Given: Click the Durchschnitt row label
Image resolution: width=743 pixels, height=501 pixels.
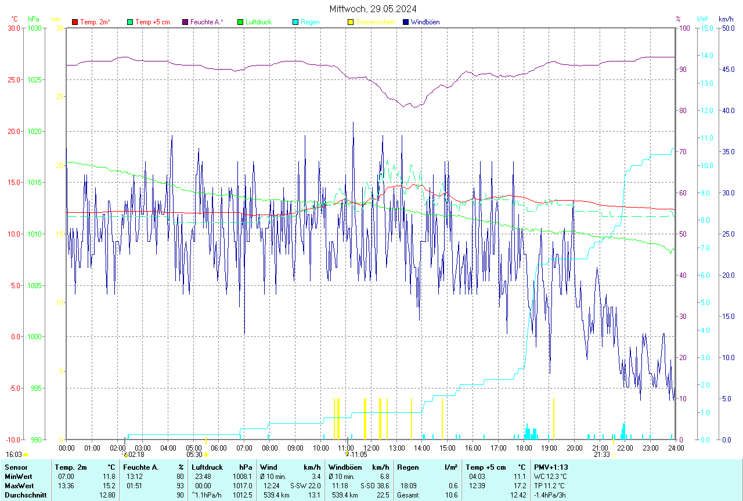Looking at the screenshot, I should click(x=24, y=495).
